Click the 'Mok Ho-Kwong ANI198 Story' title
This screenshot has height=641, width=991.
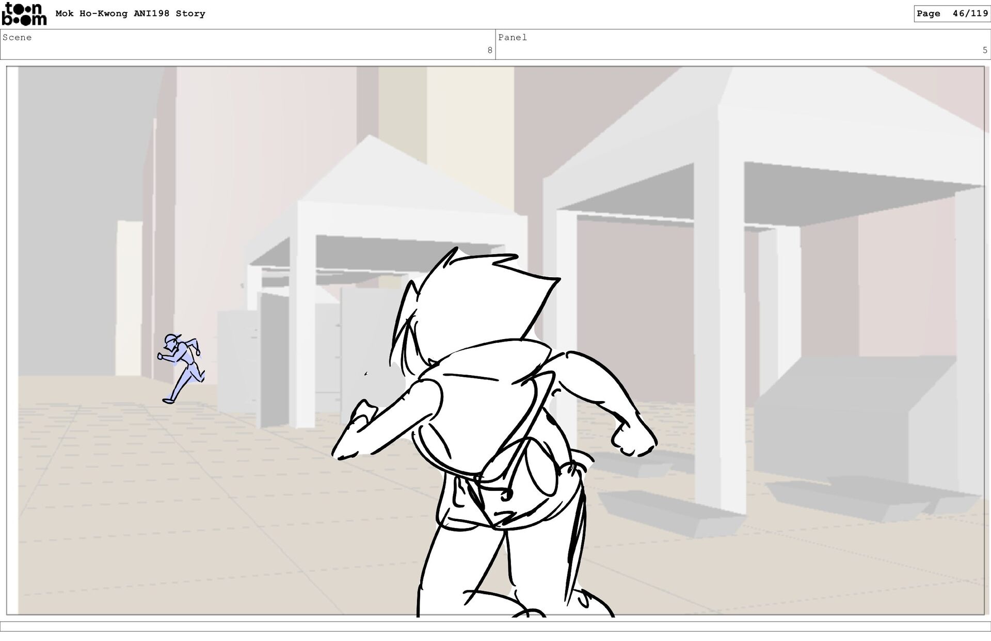tap(130, 13)
